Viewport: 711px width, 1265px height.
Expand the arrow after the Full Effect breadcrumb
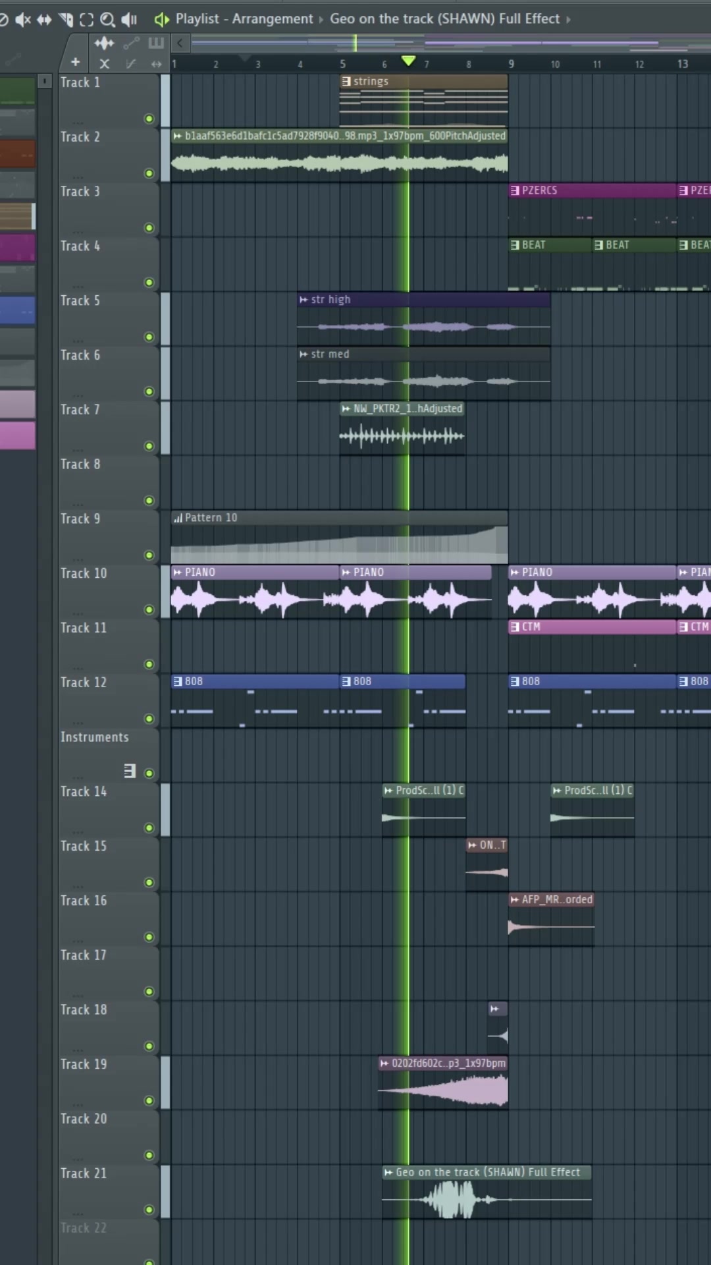(x=568, y=20)
